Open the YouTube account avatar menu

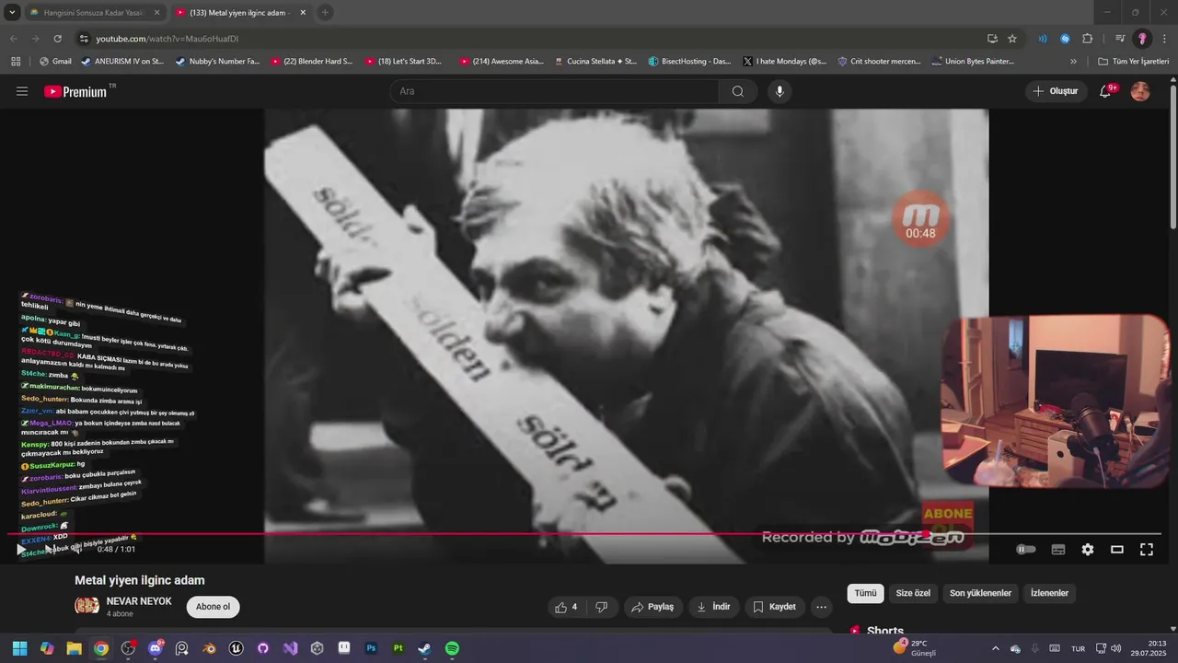(1140, 91)
